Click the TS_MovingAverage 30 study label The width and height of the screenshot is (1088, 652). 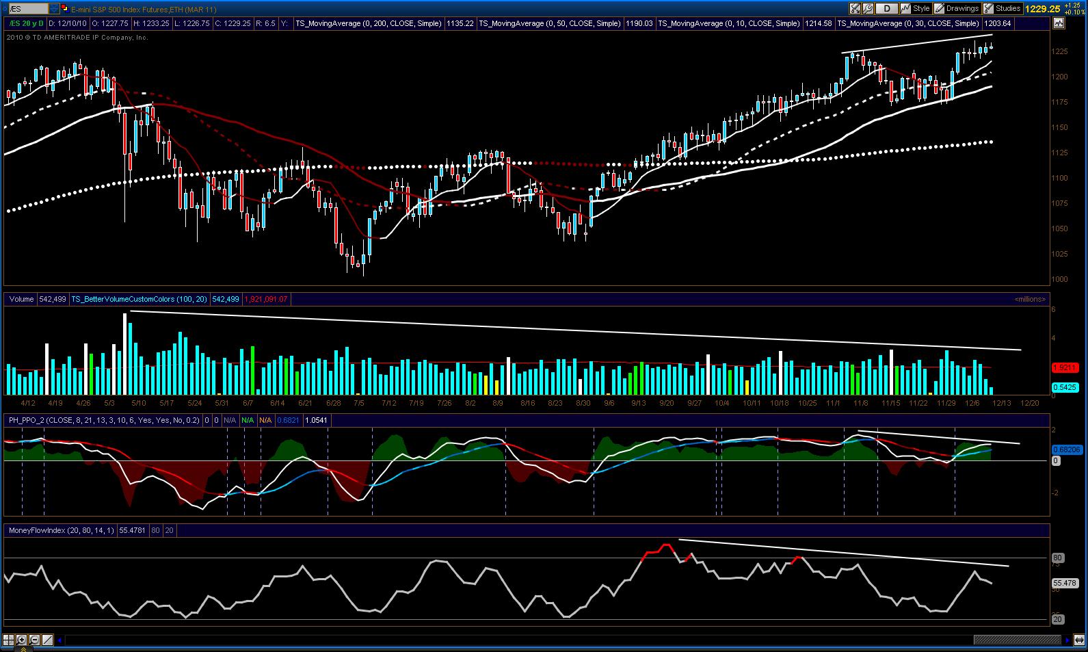tap(909, 23)
